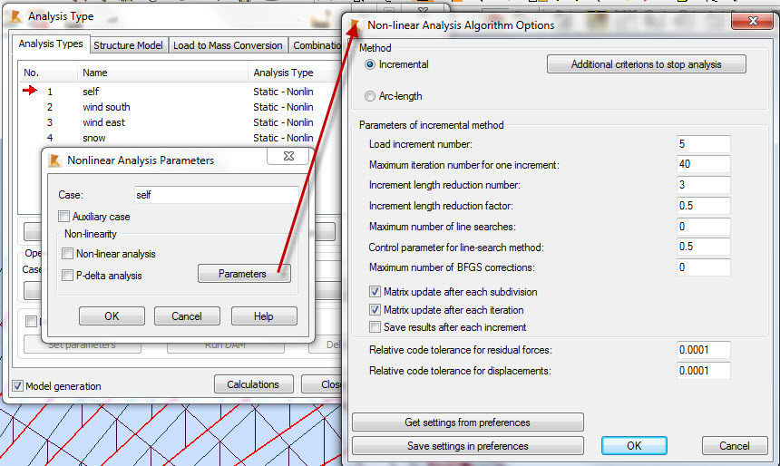Click OK in Nonlinear Analysis Parameters dialog
The image size is (780, 466).
pos(112,316)
